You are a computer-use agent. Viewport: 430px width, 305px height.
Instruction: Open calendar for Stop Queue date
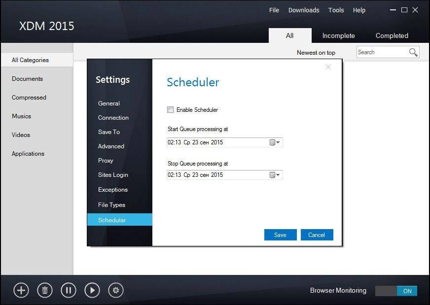click(275, 175)
